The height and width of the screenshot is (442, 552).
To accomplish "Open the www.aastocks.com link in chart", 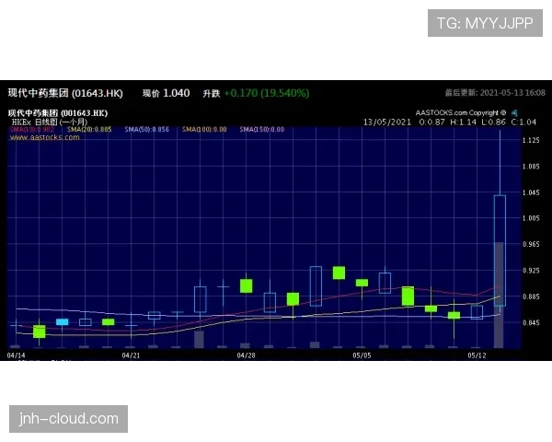I will pyautogui.click(x=45, y=137).
